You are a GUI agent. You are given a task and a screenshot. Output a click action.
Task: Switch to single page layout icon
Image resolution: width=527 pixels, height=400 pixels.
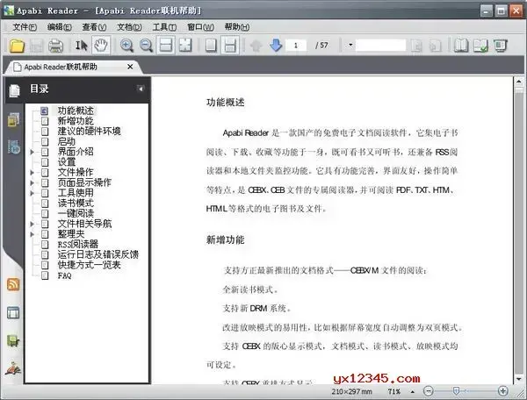[211, 46]
